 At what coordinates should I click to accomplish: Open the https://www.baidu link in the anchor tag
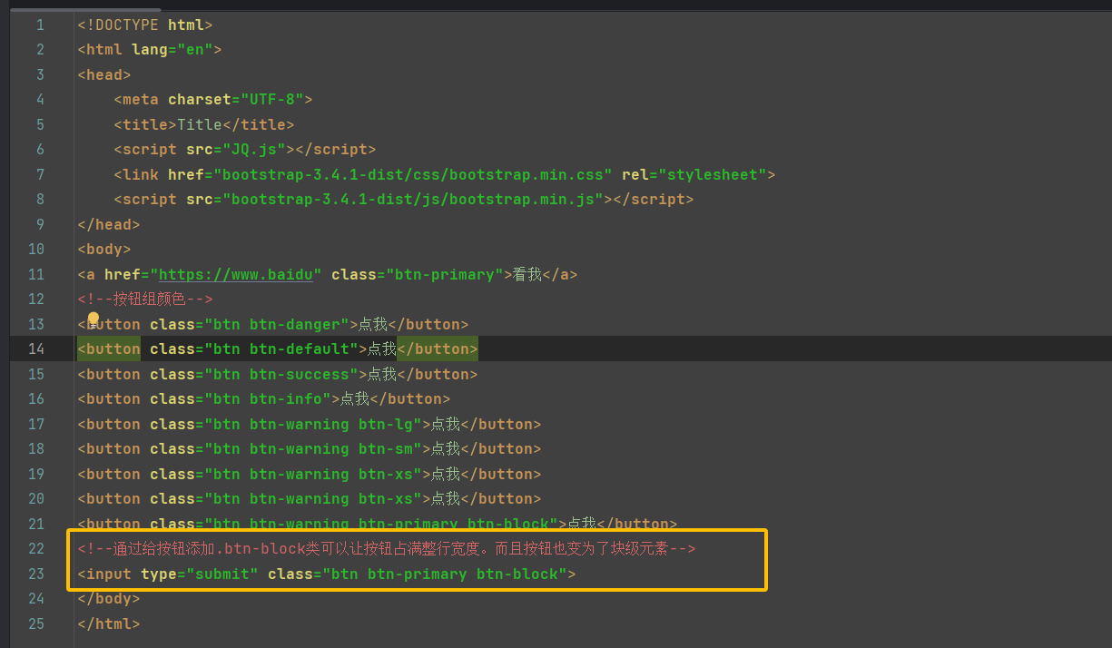[236, 274]
